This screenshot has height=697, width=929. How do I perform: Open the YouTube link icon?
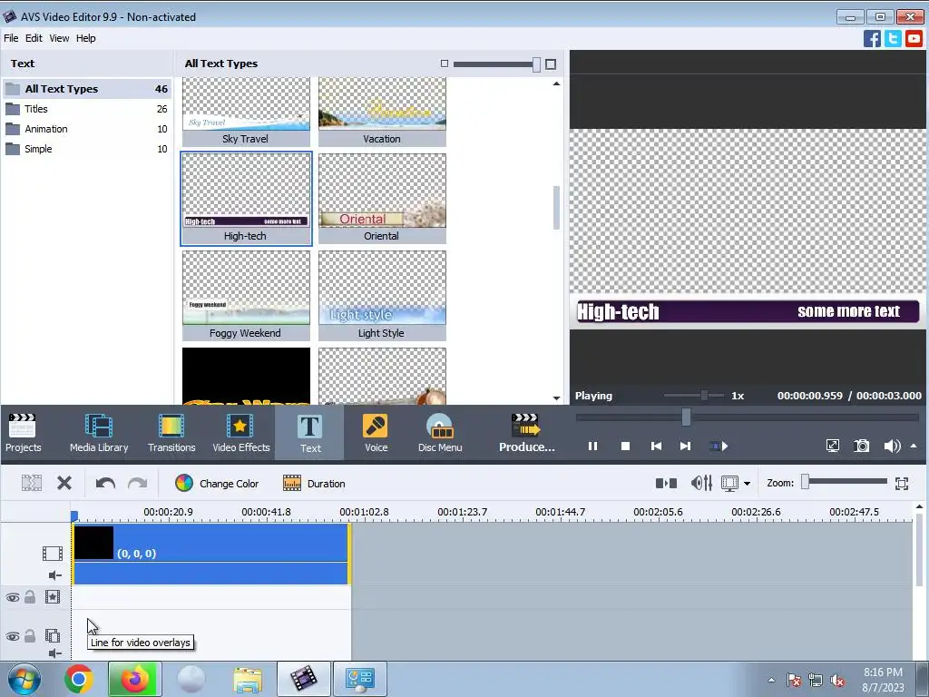coord(914,38)
